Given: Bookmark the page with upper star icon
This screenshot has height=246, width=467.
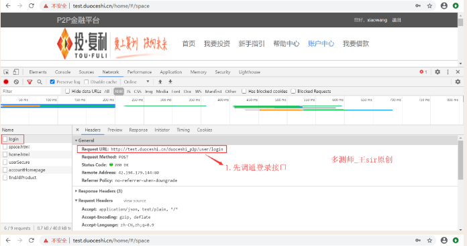Looking at the screenshot, I should click(429, 5).
